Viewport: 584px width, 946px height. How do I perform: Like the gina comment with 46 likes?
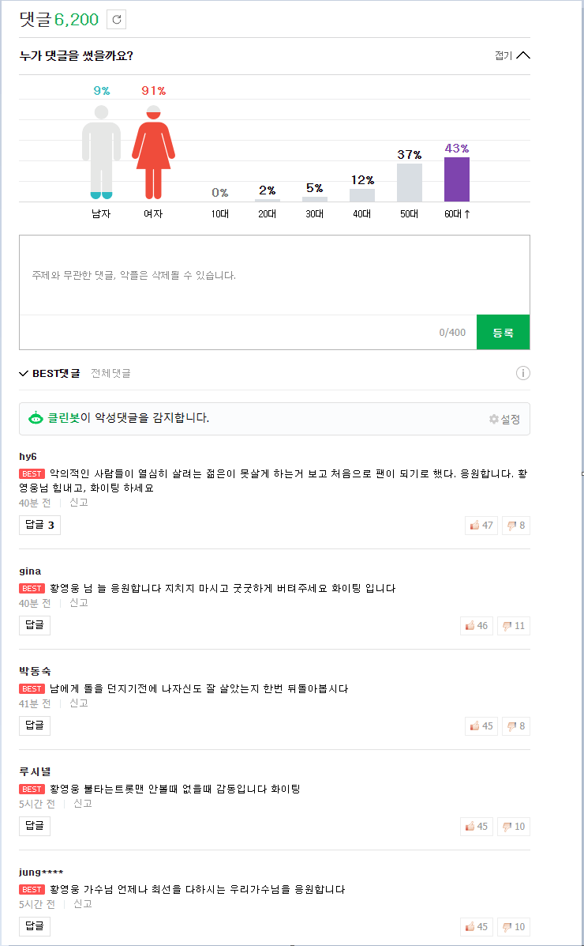[476, 626]
